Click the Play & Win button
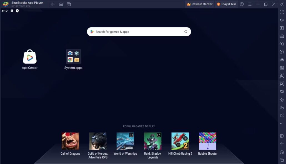Viewport: 286px width, 164px height. [226, 4]
